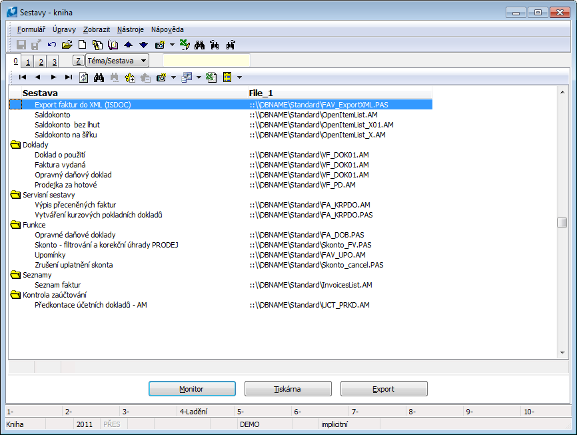Click the yellow star with plus icon

[130, 77]
